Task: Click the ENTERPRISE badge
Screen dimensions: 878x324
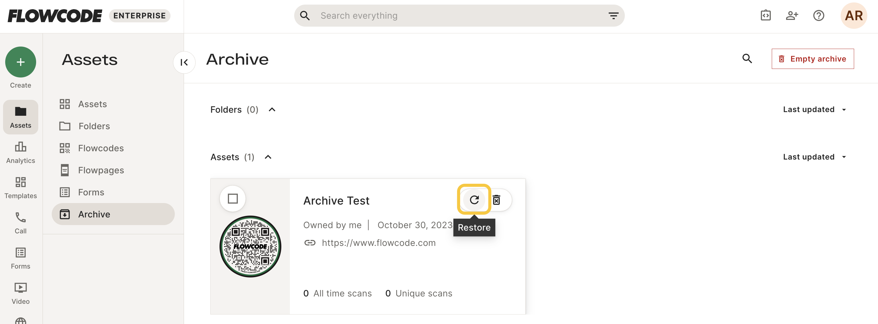Action: click(139, 16)
